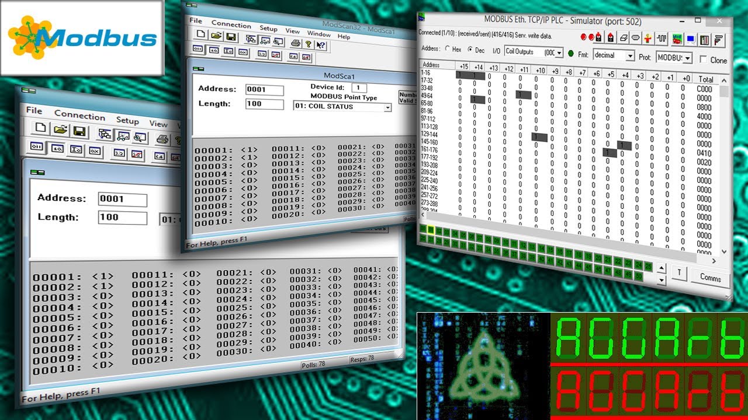Open Help menu in ModScan32 ModSca1 window
The height and width of the screenshot is (420, 748).
coord(344,36)
